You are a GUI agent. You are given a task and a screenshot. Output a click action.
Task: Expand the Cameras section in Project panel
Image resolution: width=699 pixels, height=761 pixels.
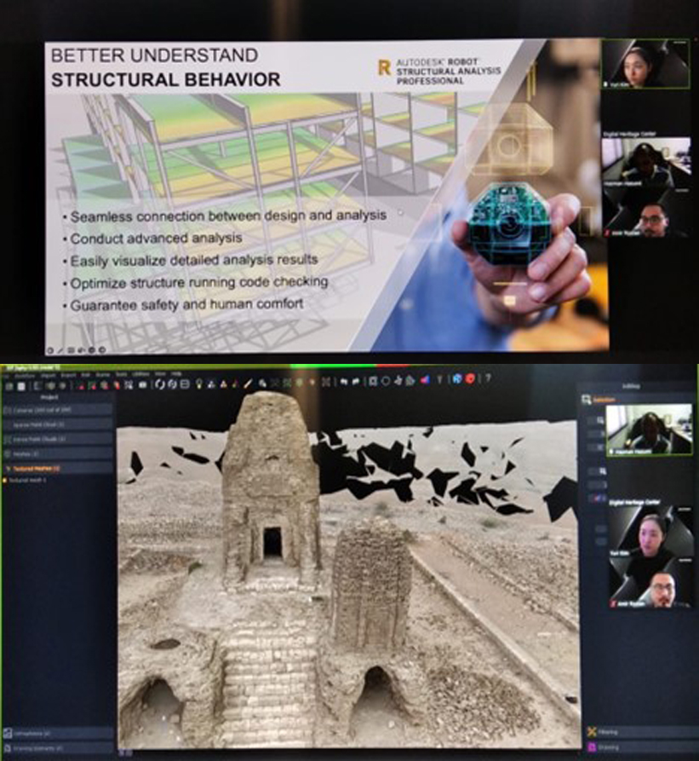(x=57, y=410)
